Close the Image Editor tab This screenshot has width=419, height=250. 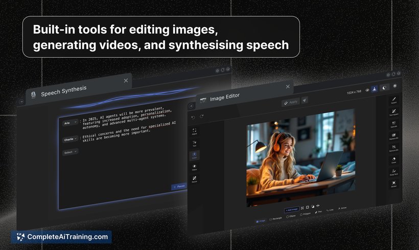(288, 86)
